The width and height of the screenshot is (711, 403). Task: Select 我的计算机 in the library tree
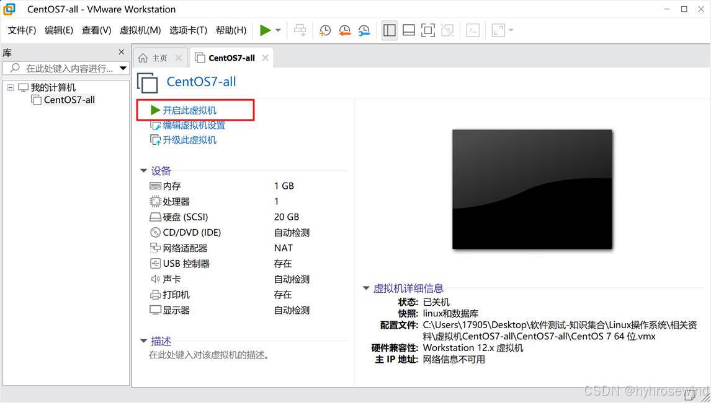click(x=53, y=87)
